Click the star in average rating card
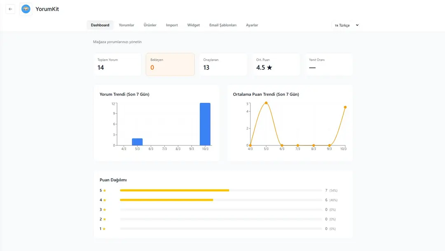This screenshot has width=445, height=251. [269, 68]
